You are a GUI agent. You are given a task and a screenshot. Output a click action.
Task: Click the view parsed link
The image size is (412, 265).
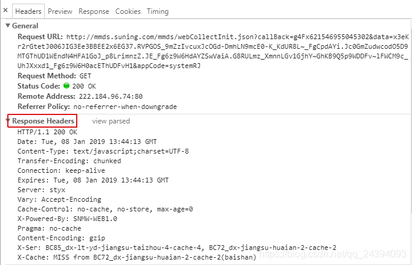pyautogui.click(x=111, y=121)
